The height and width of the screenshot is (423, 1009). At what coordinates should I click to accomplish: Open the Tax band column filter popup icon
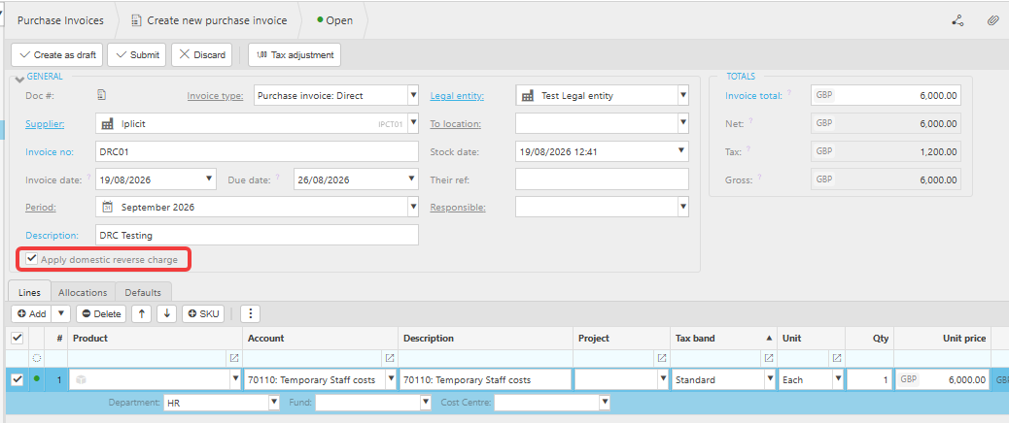[x=768, y=358]
